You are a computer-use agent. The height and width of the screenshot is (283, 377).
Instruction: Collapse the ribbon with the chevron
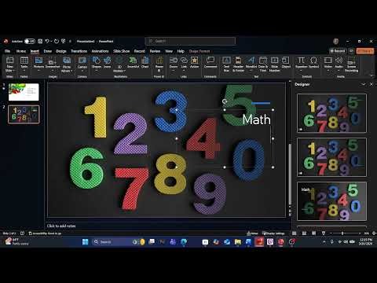(372, 75)
